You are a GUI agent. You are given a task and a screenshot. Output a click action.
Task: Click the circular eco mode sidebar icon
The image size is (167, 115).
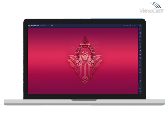coord(140,72)
